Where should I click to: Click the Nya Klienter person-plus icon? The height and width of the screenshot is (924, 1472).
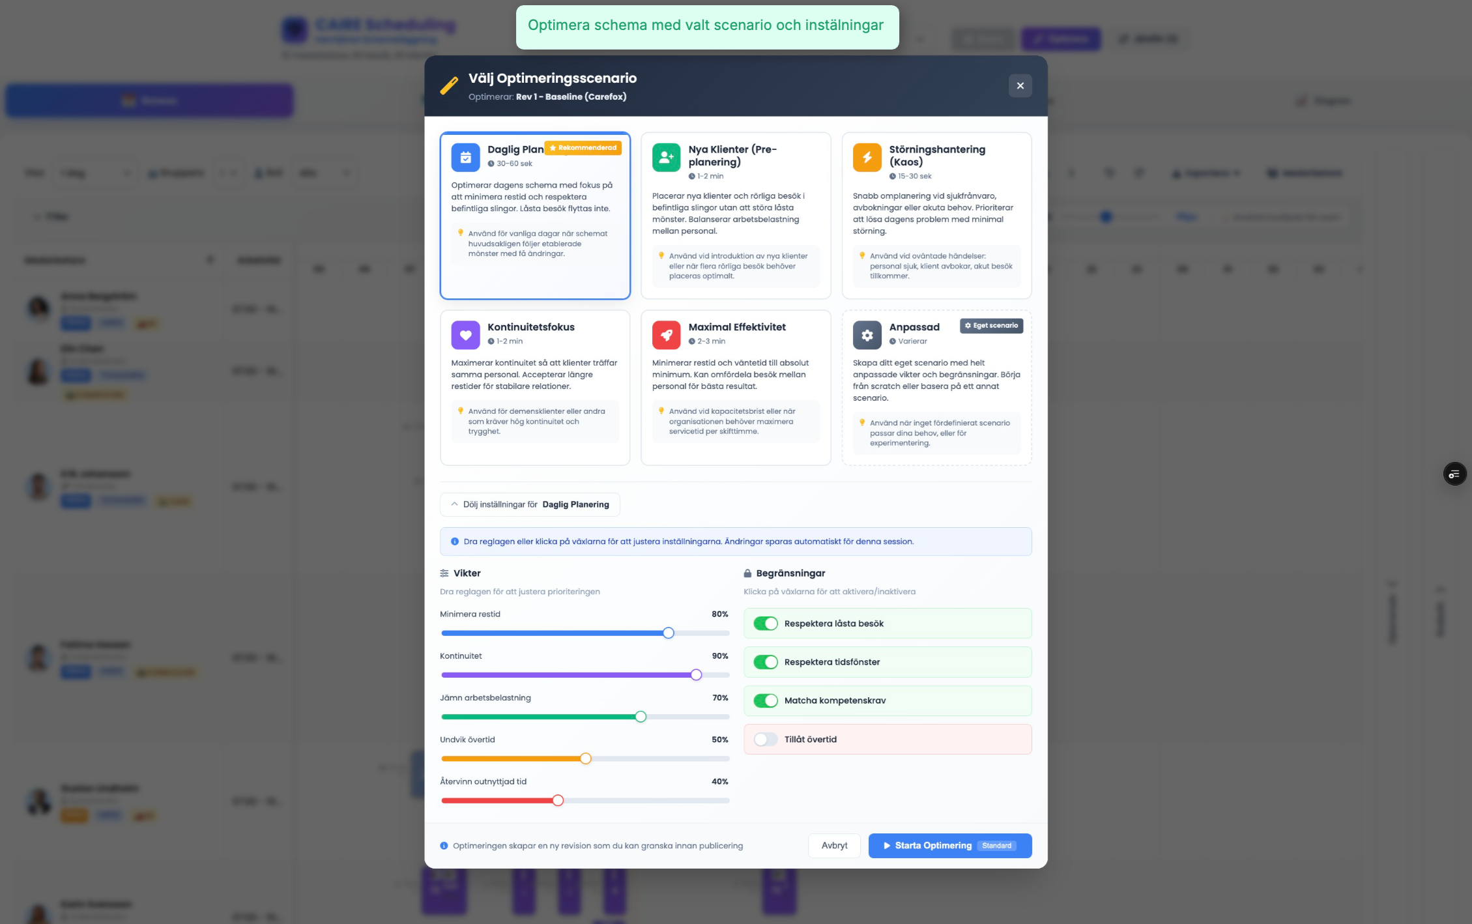pos(666,157)
